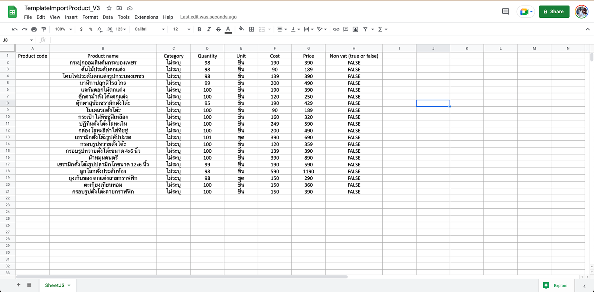The height and width of the screenshot is (292, 594).
Task: Format as currency with dollar icon
Action: 81,29
